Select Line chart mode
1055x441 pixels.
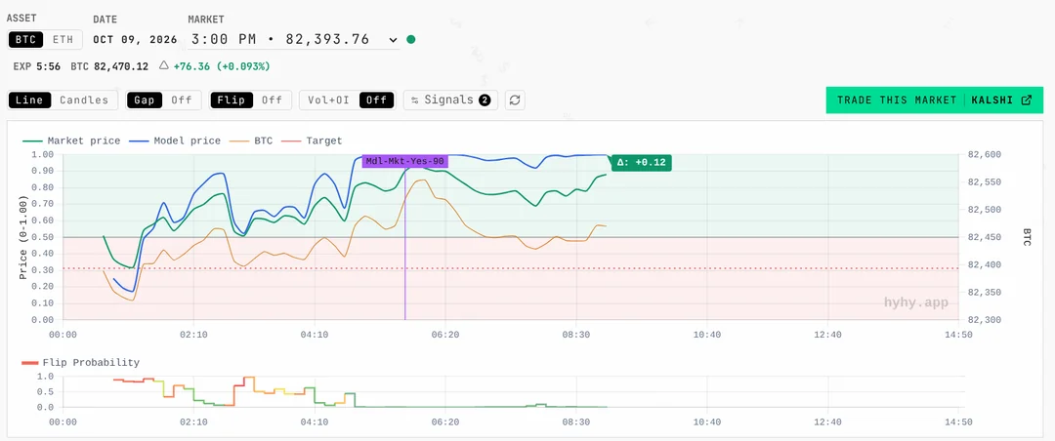pyautogui.click(x=29, y=100)
